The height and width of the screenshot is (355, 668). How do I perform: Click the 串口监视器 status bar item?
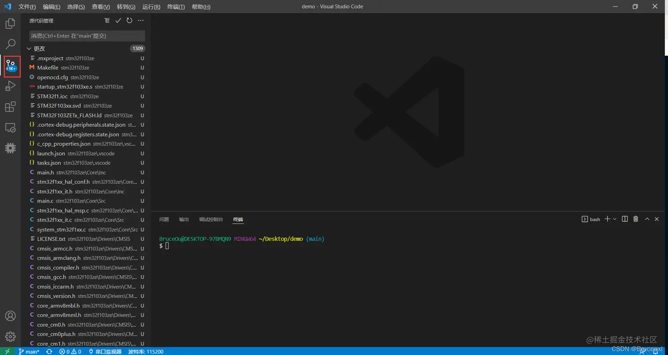105,351
